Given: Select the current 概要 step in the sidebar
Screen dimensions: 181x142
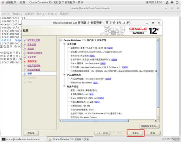Looking at the screenshot, I should click(30, 74).
